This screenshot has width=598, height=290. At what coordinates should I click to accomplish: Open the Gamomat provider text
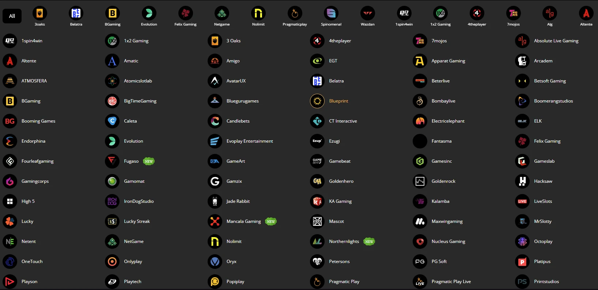click(x=134, y=181)
